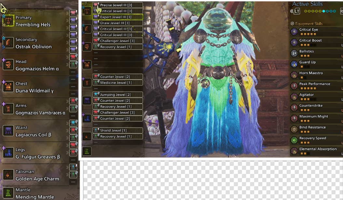Image resolution: width=343 pixels, height=200 pixels.
Task: Select Precise Jewel III [3]
Action: tap(118, 5)
